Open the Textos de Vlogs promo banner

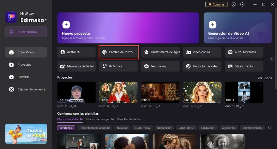click(x=26, y=134)
